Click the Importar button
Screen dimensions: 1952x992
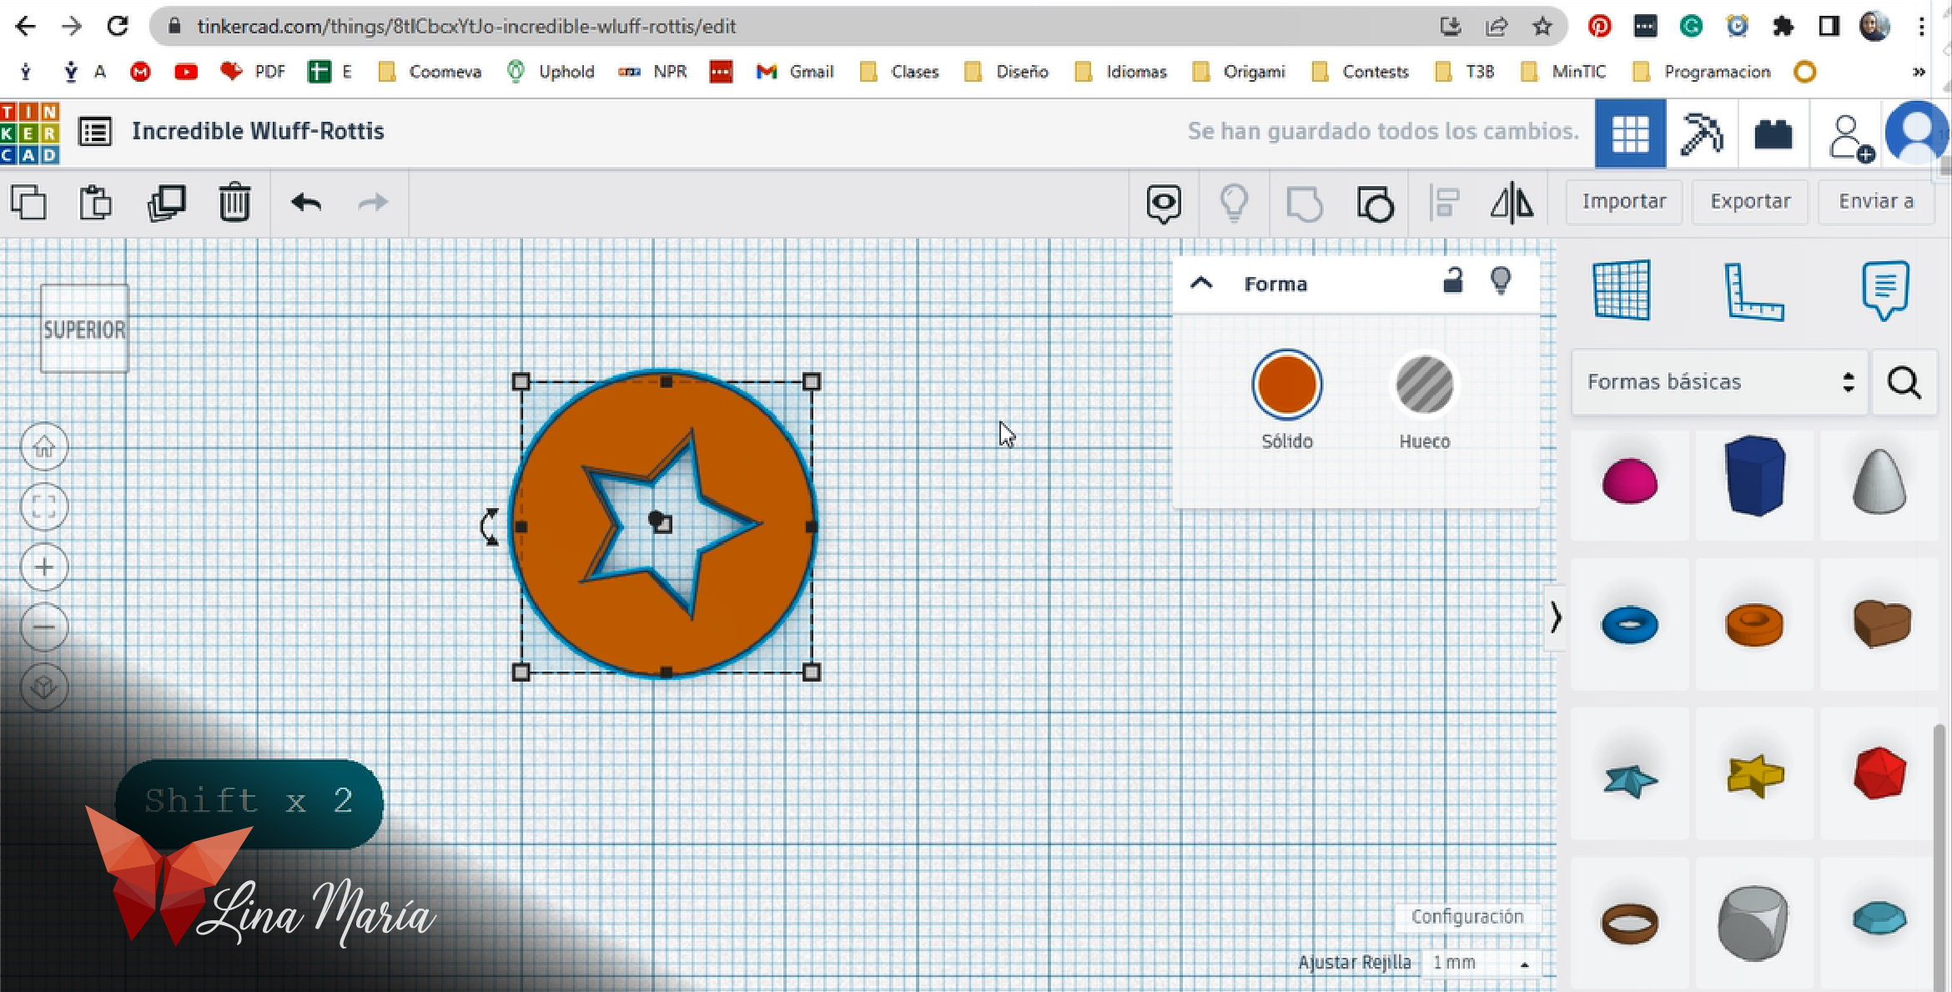tap(1623, 201)
